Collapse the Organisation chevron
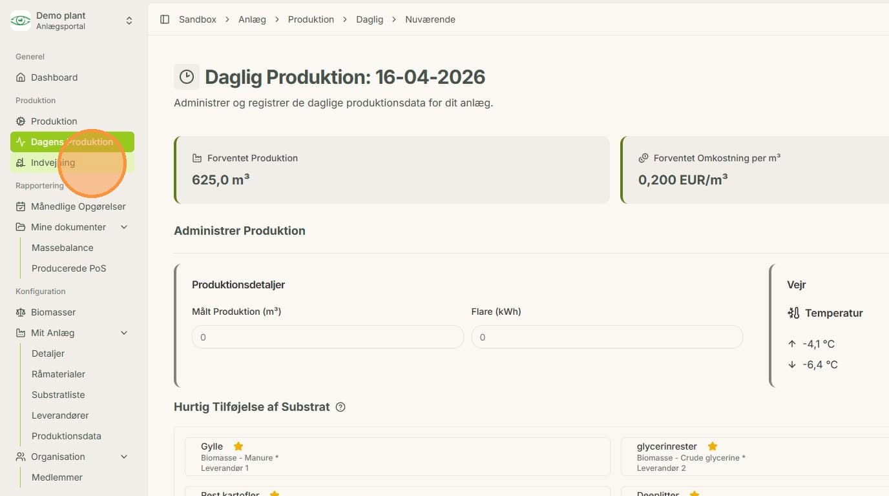 [x=124, y=457]
